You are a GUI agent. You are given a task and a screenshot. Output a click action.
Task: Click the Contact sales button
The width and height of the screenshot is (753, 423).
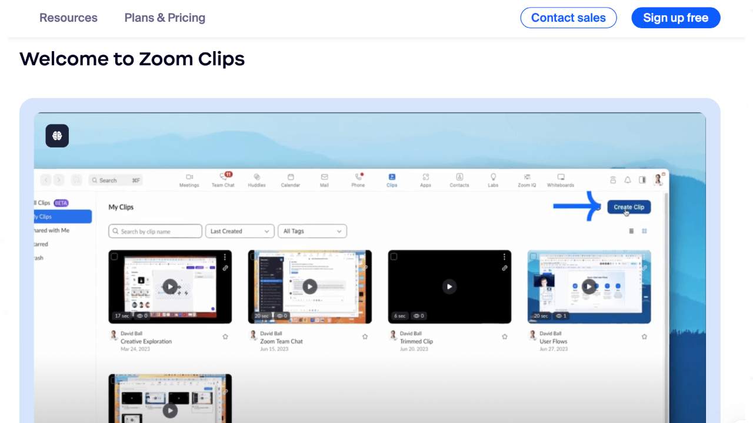[x=568, y=18]
